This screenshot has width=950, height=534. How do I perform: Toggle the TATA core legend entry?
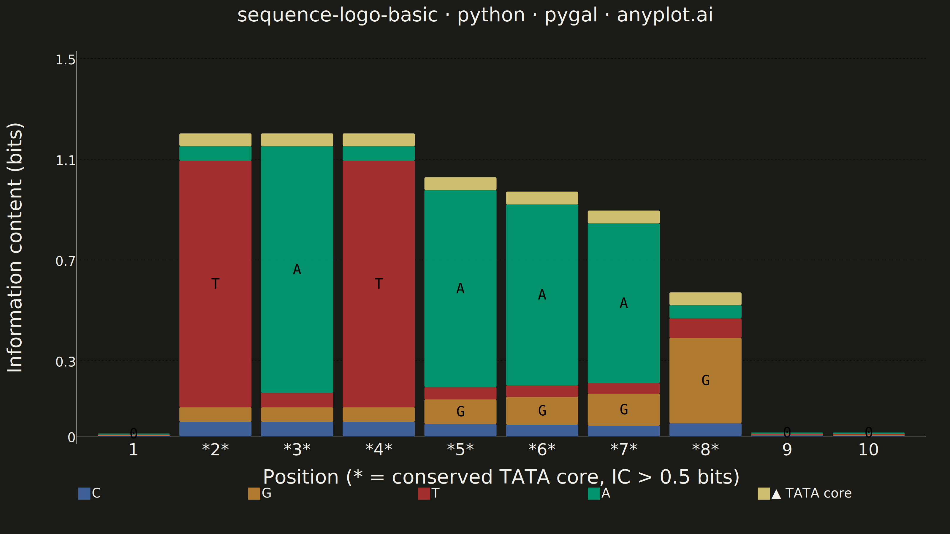tap(805, 493)
